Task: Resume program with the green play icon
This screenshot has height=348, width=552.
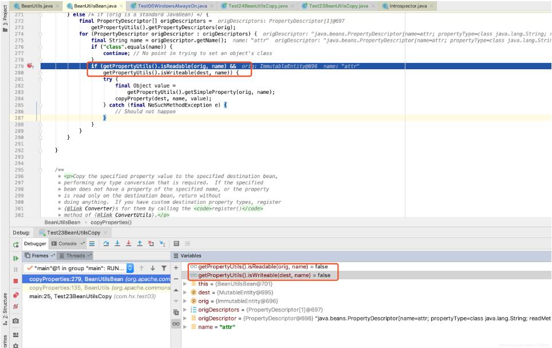Action: (15, 257)
